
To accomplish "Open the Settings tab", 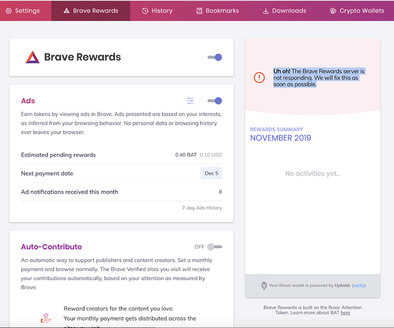I will (23, 10).
